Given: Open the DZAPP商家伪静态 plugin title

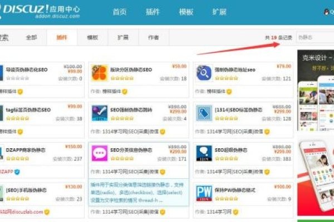Looking at the screenshot, I should coord(26,150).
